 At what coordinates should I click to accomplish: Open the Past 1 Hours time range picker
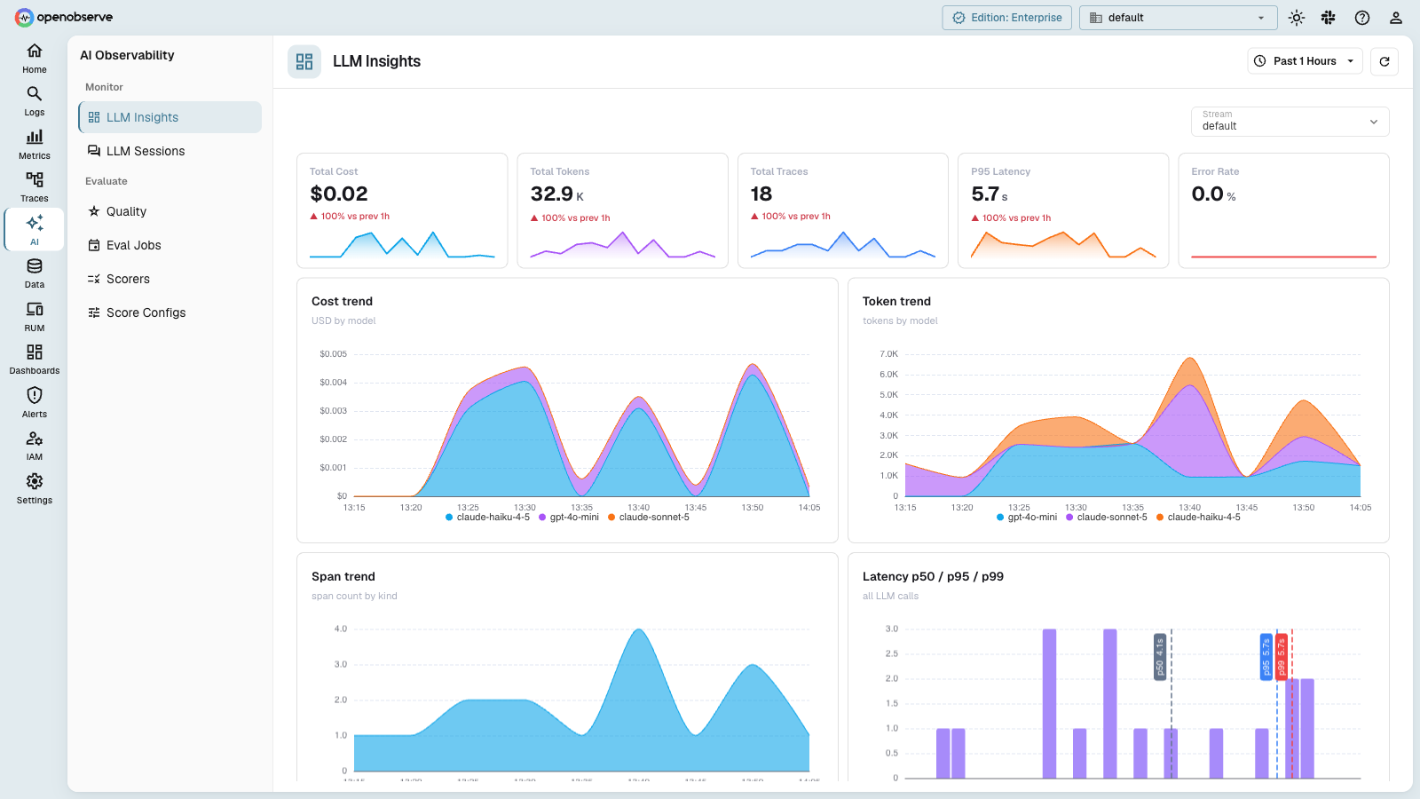pos(1305,61)
